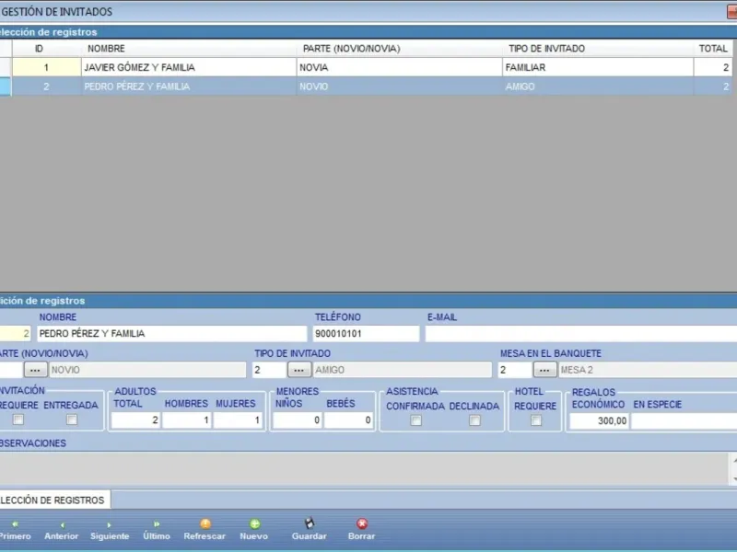Go to first record with Primero
The width and height of the screenshot is (737, 552).
point(15,530)
